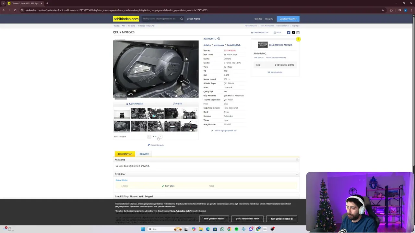Click the sahibinden.com logo
Image resolution: width=415 pixels, height=233 pixels.
126,19
